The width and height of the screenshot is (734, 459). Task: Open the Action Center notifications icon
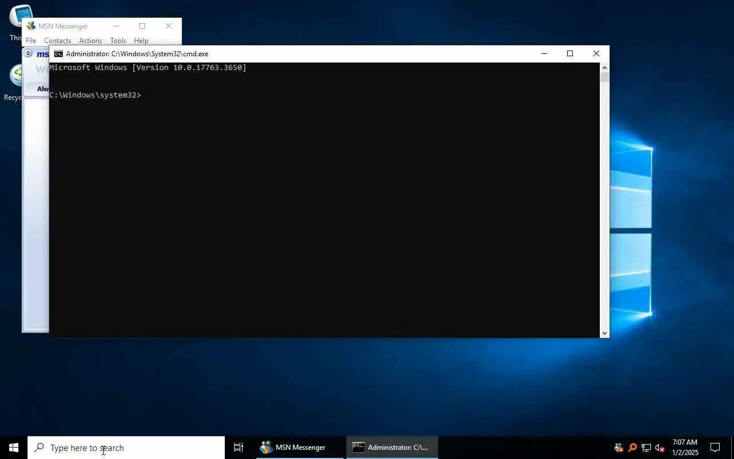pos(715,448)
